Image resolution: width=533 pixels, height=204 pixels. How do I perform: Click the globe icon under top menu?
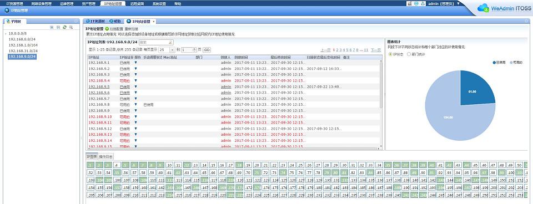pyautogui.click(x=7, y=11)
